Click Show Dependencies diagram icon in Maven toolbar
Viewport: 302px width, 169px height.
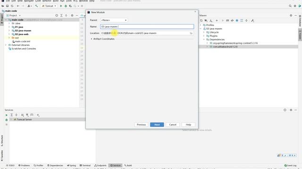click(242, 21)
